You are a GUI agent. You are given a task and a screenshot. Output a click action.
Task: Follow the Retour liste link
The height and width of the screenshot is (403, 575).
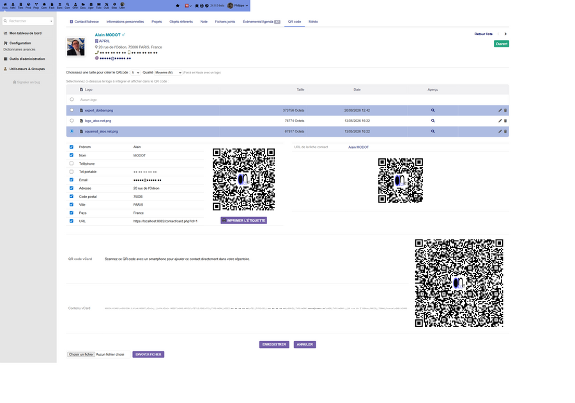pos(484,34)
